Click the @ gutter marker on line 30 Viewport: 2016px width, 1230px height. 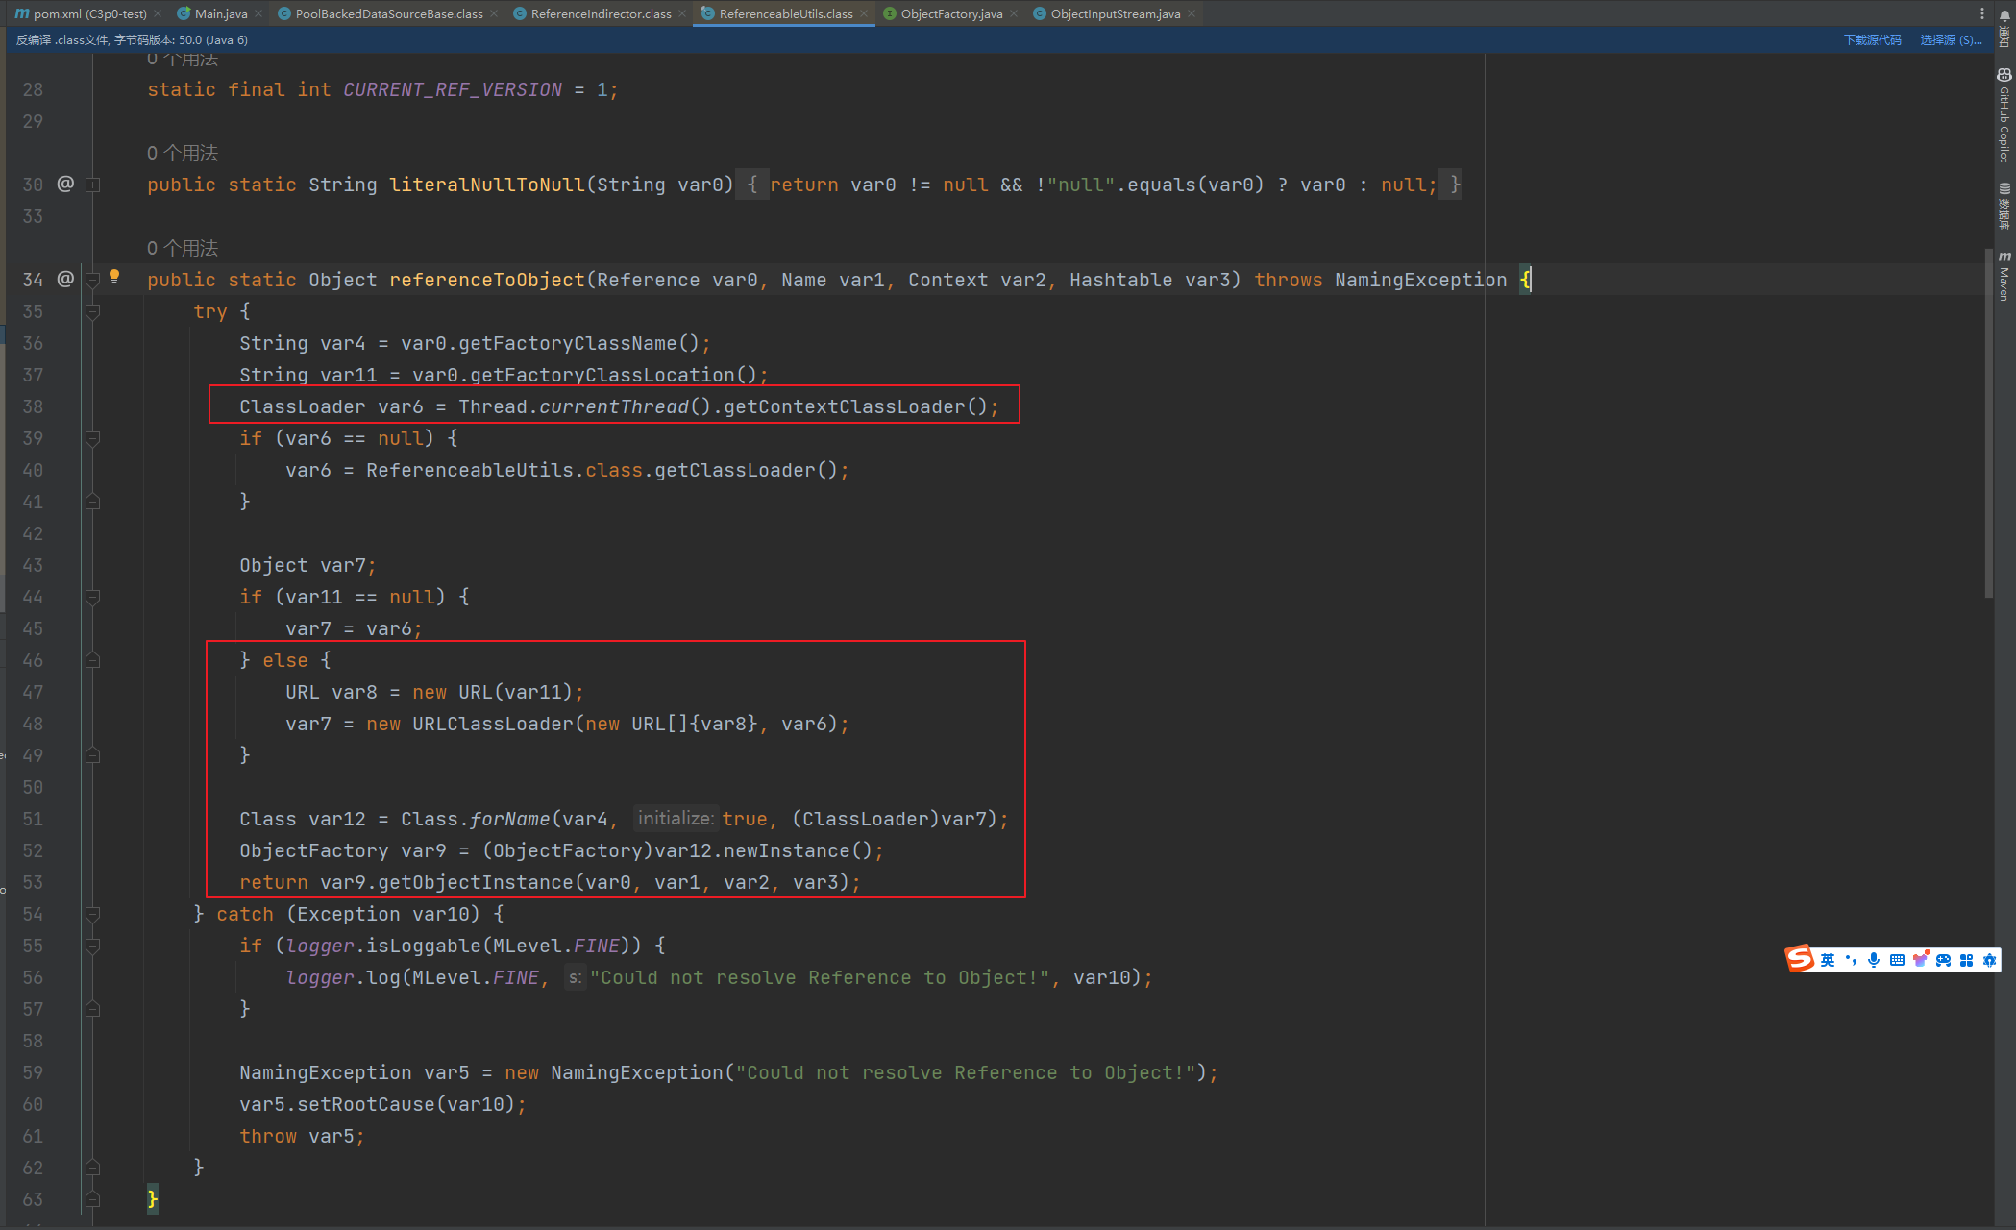[x=65, y=183]
